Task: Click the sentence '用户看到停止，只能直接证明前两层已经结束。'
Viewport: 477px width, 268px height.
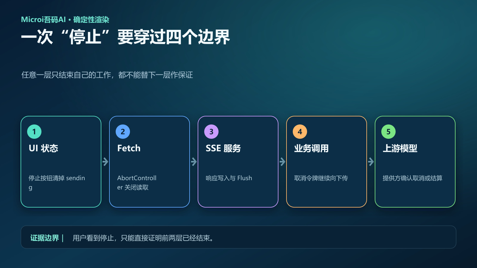Action: point(143,238)
